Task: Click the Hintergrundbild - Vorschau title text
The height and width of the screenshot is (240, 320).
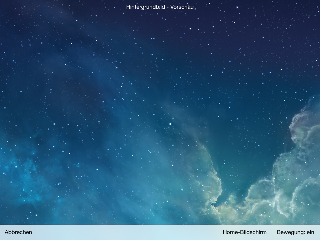Action: [160, 7]
